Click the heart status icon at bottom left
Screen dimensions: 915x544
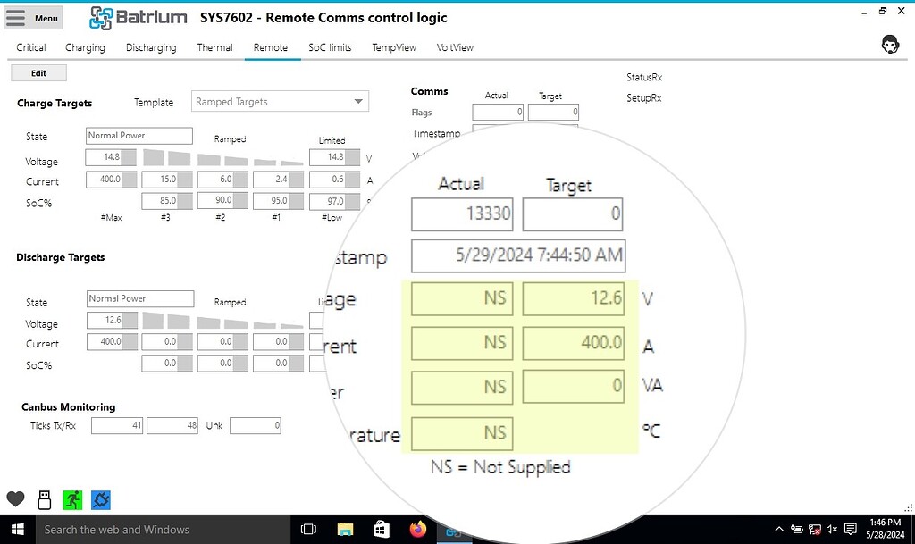pyautogui.click(x=15, y=499)
